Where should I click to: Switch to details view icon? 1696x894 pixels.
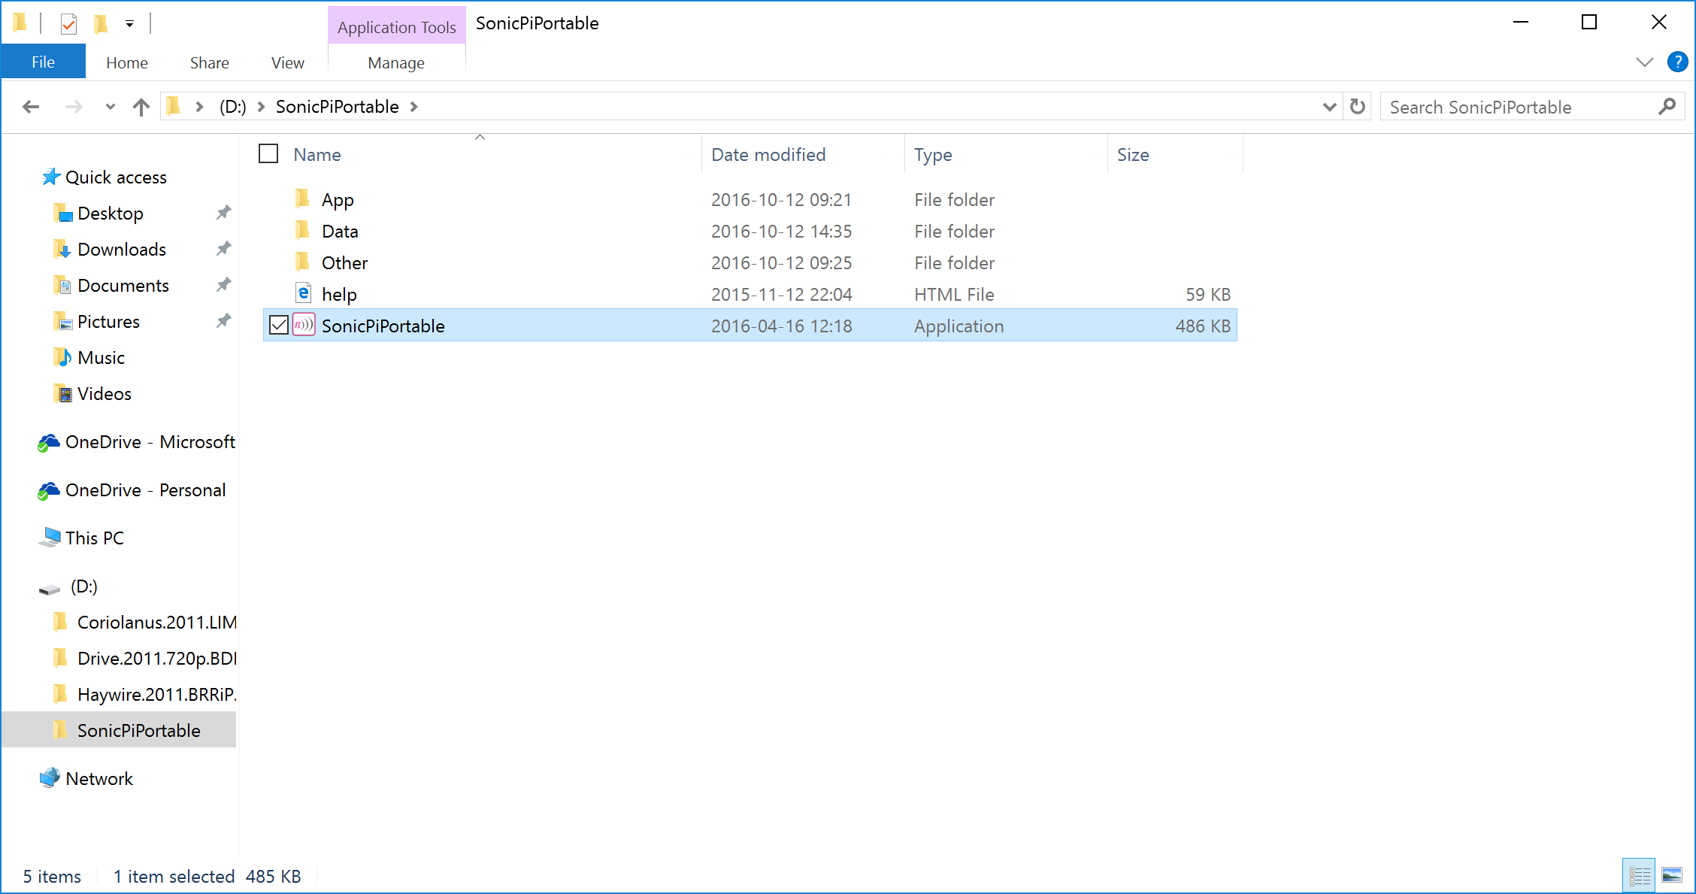[1639, 875]
